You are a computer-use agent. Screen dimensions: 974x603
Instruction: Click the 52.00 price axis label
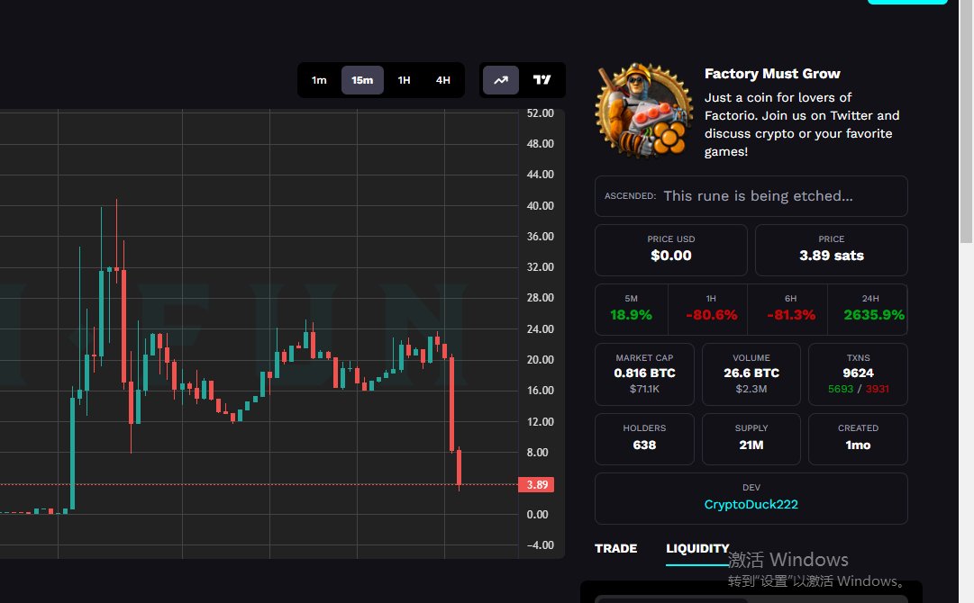[x=540, y=112]
